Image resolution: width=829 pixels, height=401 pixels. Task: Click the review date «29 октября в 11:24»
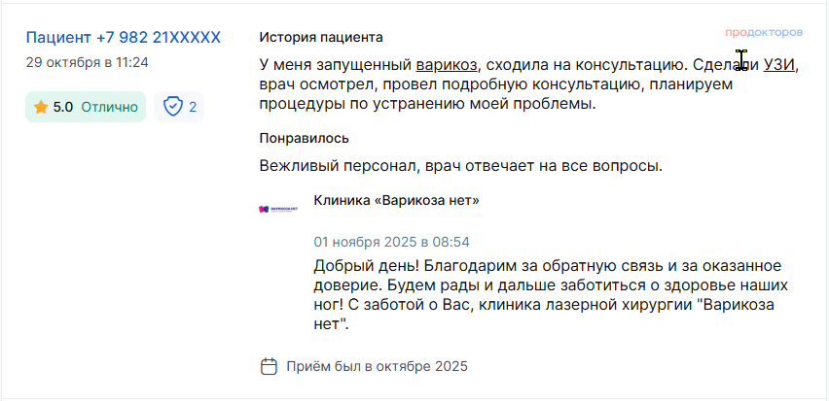click(x=88, y=62)
